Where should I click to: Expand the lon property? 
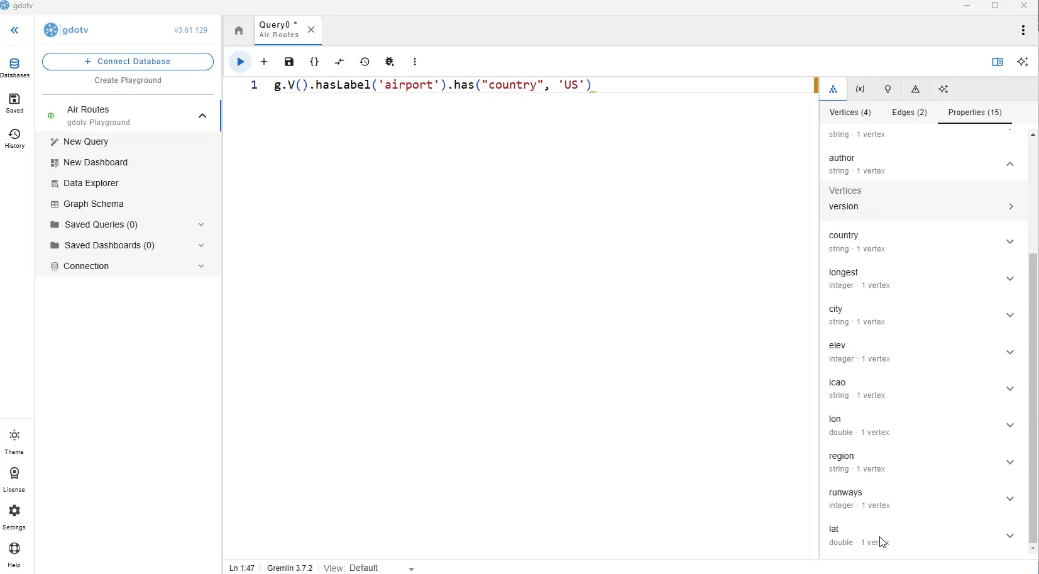(1010, 425)
